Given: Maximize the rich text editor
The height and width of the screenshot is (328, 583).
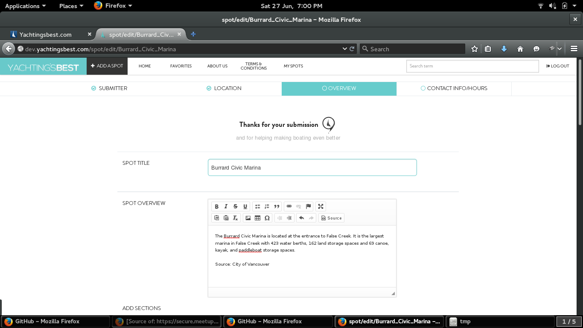Looking at the screenshot, I should click(x=321, y=207).
